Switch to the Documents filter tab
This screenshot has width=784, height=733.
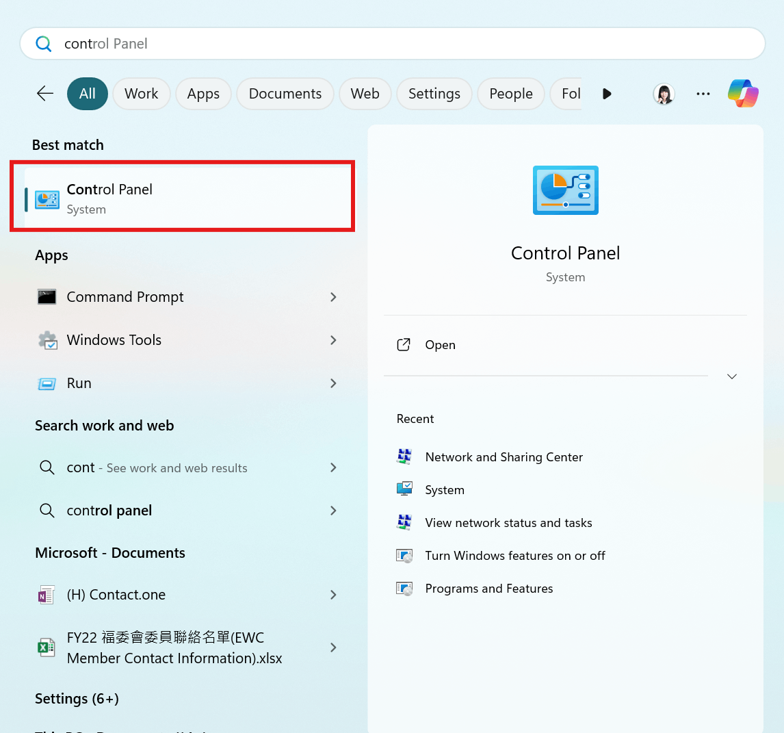tap(285, 94)
